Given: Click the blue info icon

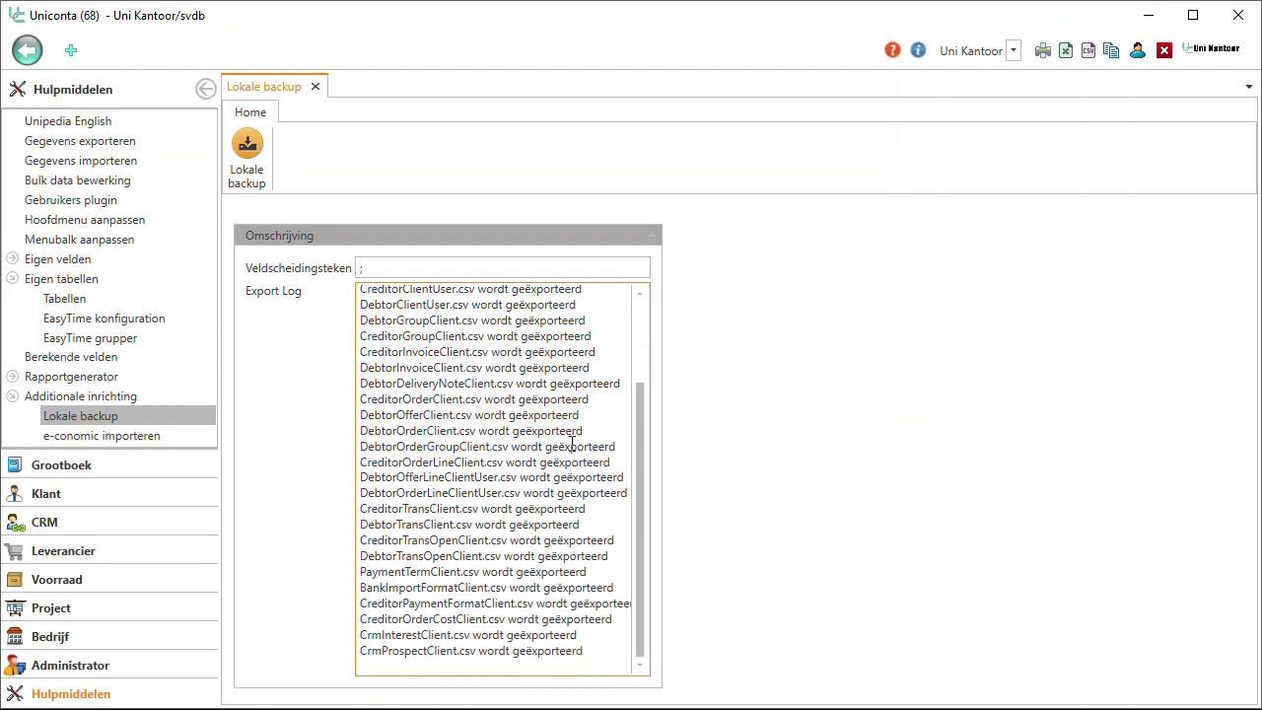Looking at the screenshot, I should click(x=918, y=50).
